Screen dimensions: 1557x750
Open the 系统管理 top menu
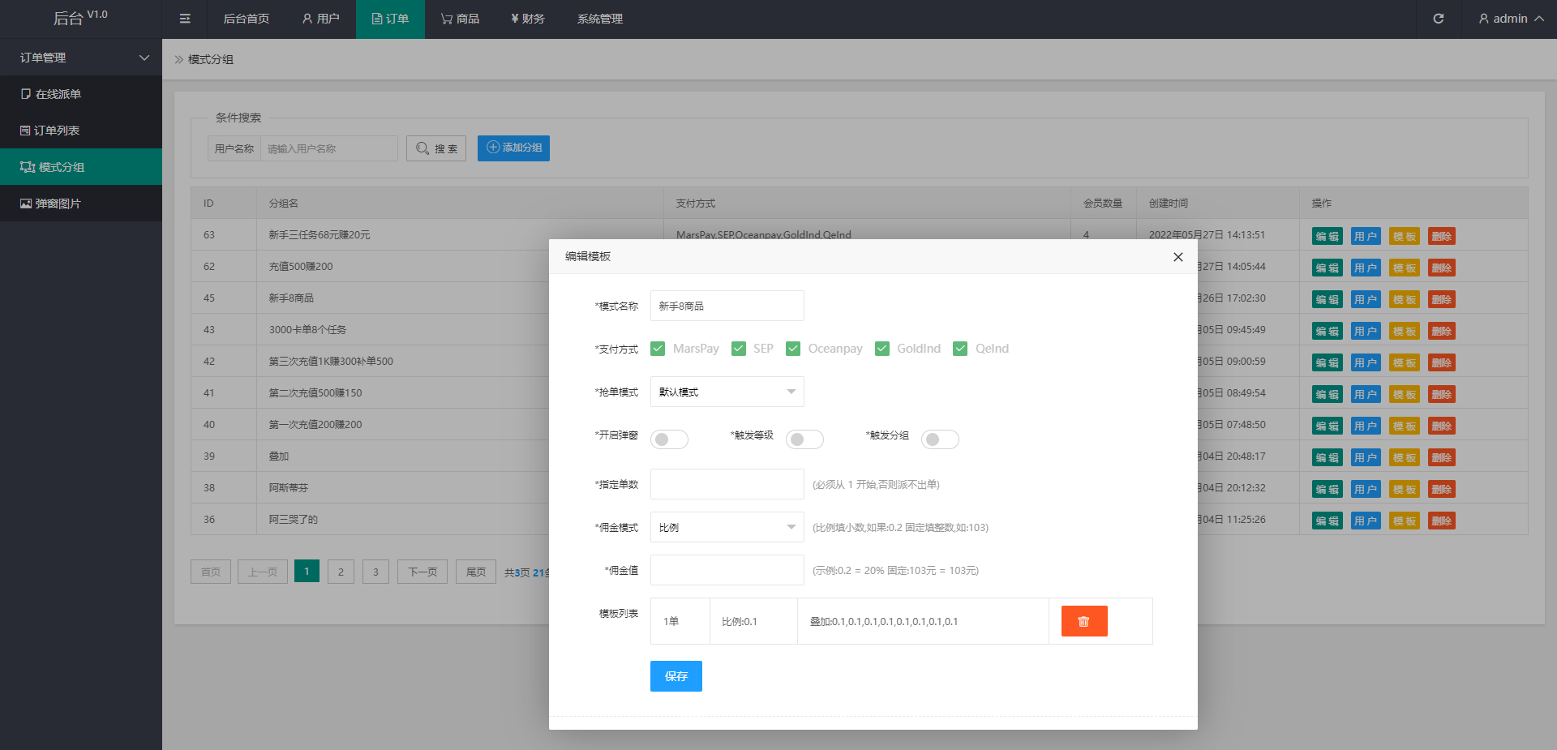click(x=600, y=19)
